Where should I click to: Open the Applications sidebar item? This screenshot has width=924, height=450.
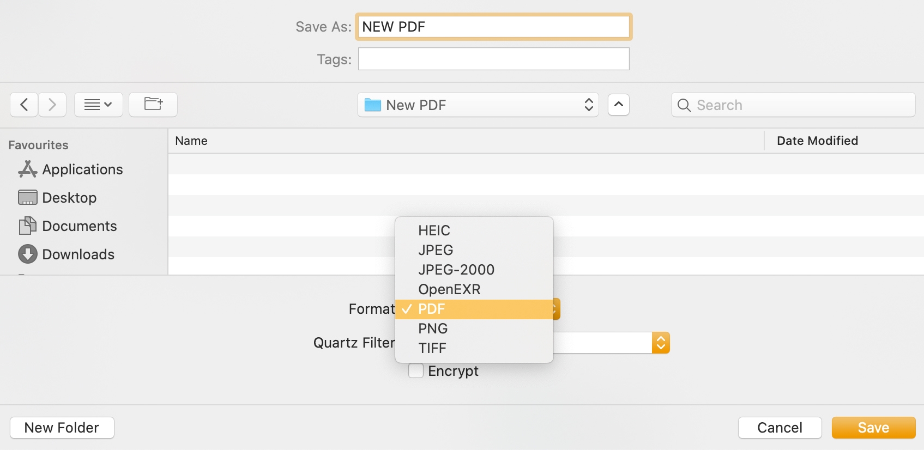click(x=82, y=169)
